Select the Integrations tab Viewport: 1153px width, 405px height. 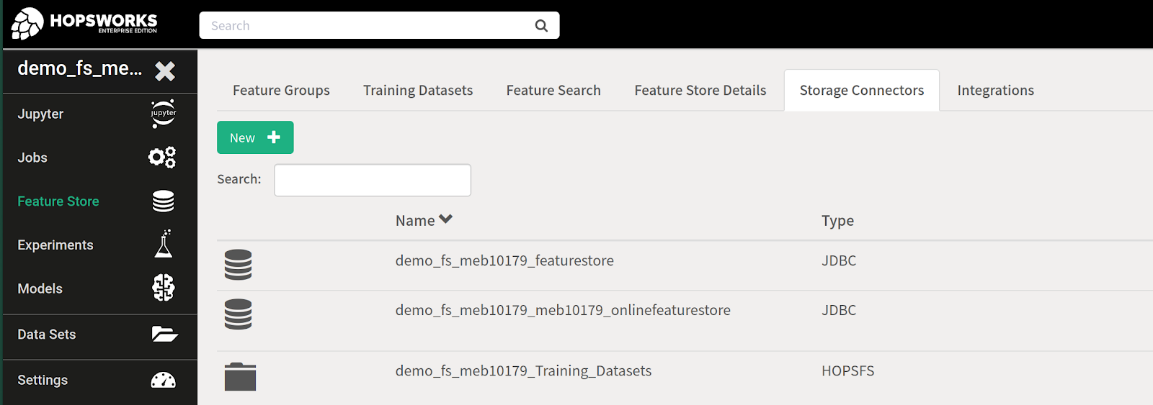[x=995, y=91]
